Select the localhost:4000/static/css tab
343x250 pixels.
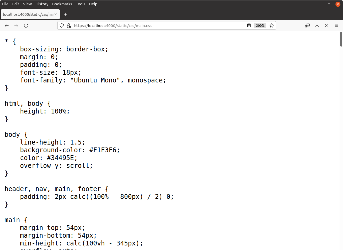pos(28,14)
